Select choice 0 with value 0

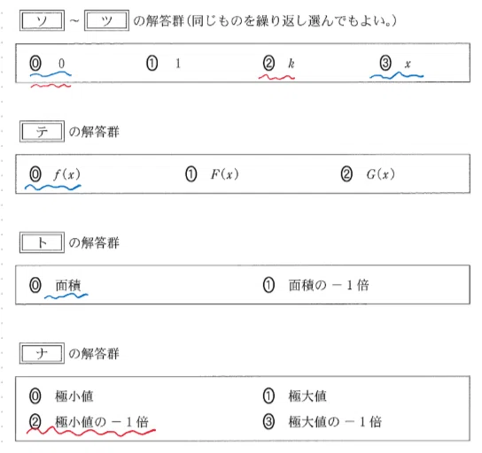[47, 63]
